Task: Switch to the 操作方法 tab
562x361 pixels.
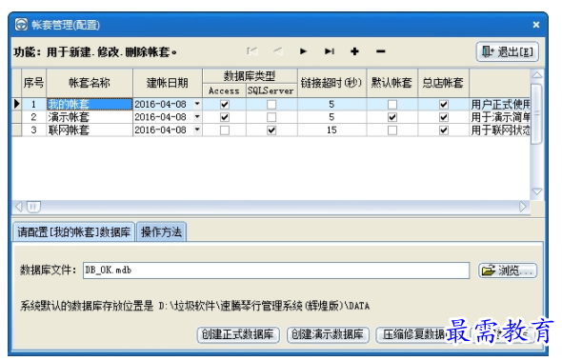Action: [161, 232]
